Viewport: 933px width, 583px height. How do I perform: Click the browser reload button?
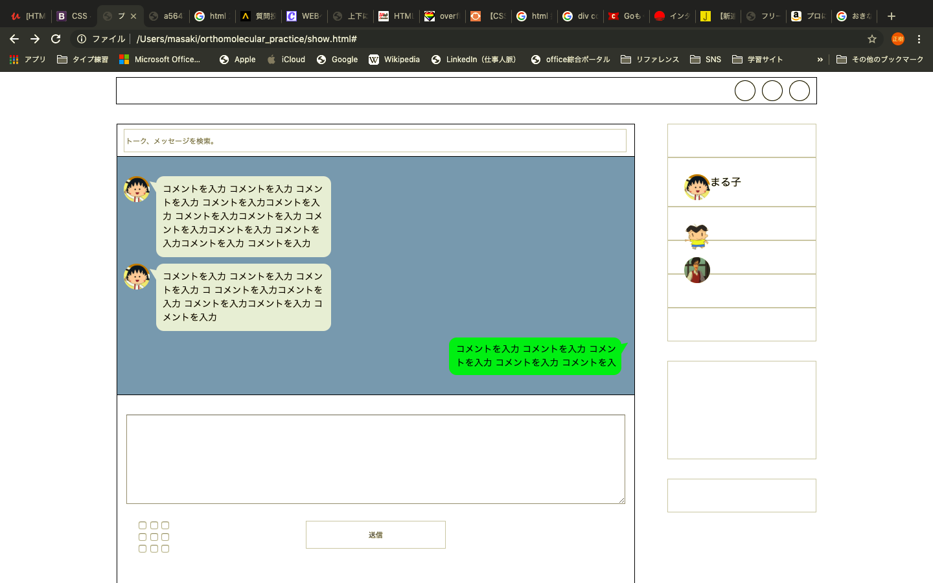[x=56, y=39]
